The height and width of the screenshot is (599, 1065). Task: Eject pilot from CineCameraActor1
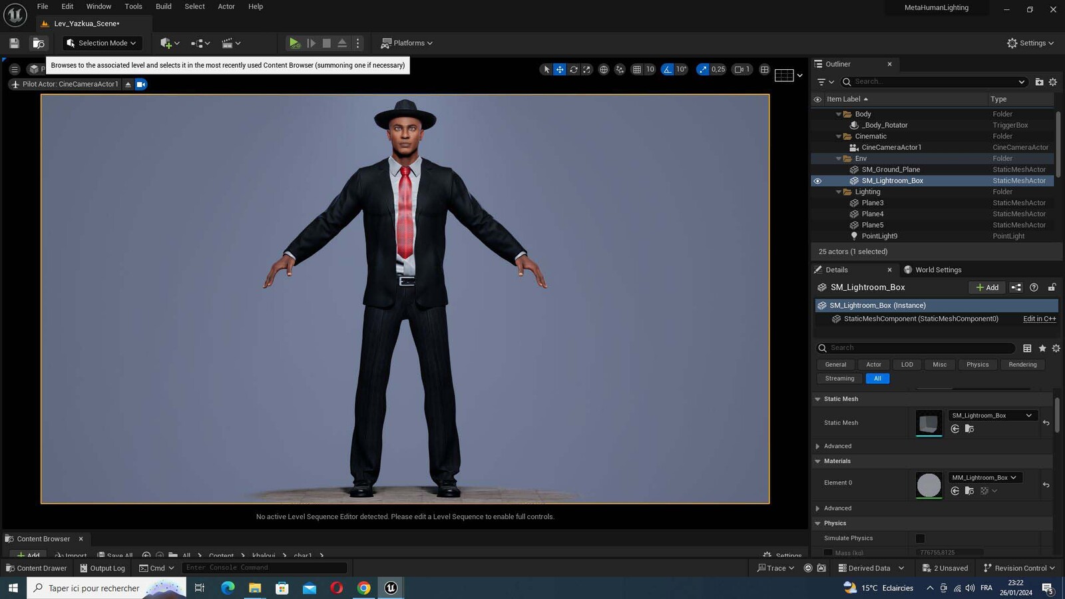(128, 84)
